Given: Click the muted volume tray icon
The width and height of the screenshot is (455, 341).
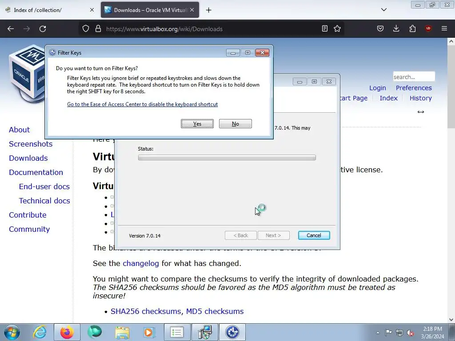Looking at the screenshot, I should coord(410,333).
